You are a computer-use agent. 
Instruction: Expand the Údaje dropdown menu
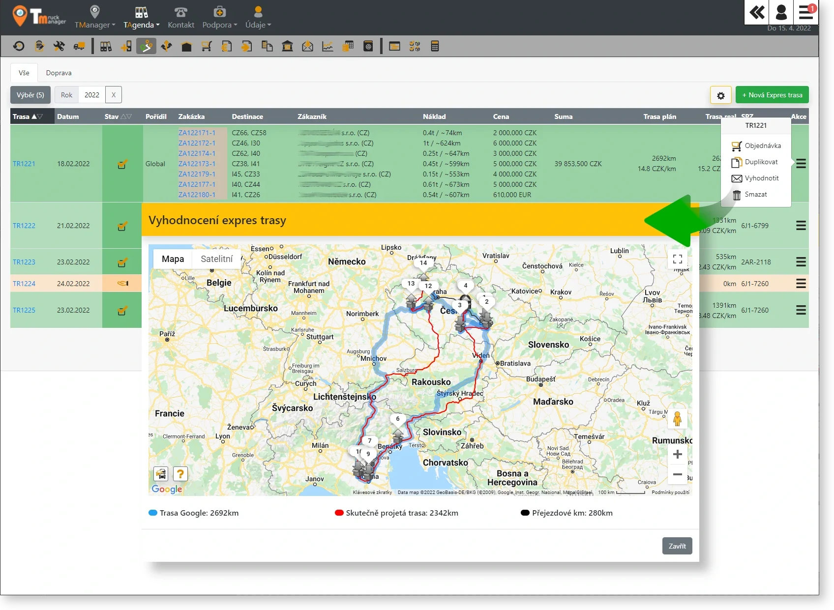(258, 17)
